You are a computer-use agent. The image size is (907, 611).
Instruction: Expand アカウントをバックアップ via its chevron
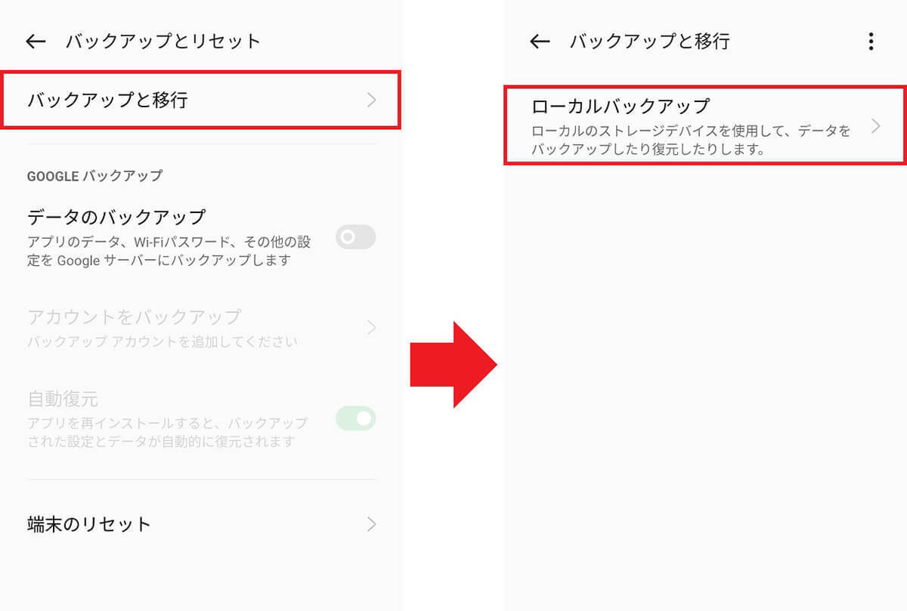[x=371, y=328]
